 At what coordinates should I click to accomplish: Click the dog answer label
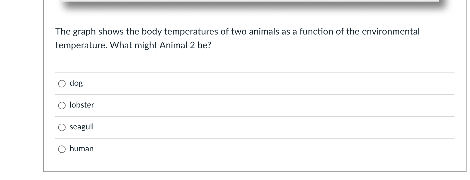pos(76,83)
